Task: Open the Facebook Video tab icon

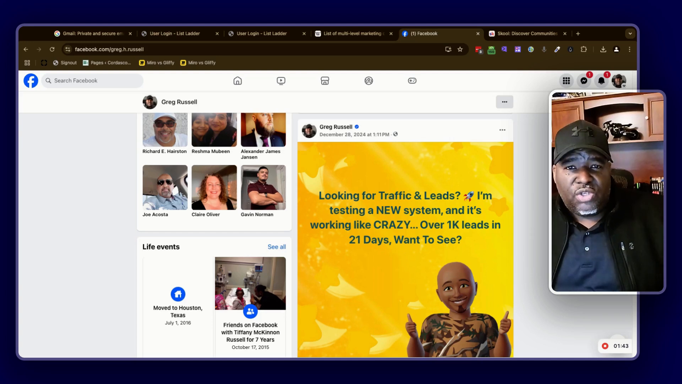Action: click(x=281, y=81)
